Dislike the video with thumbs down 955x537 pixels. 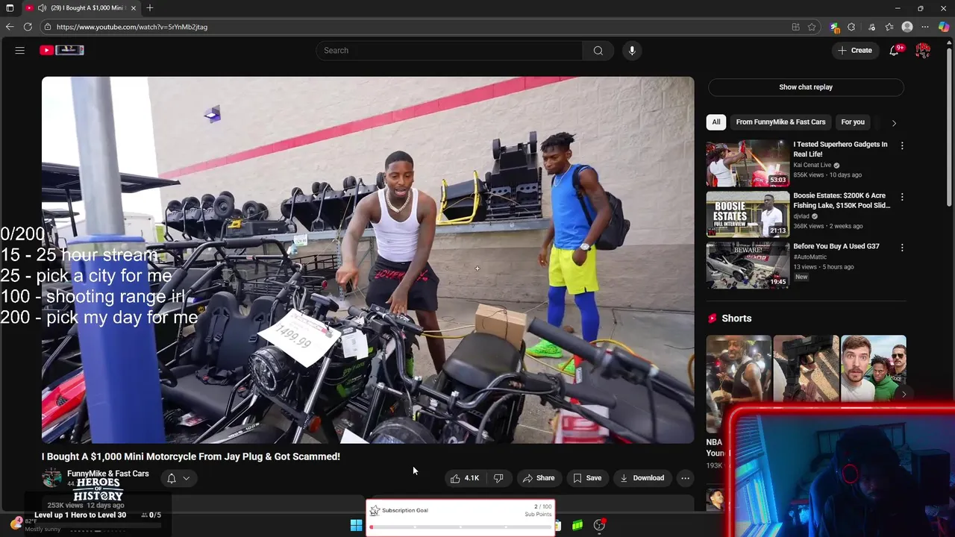(498, 478)
